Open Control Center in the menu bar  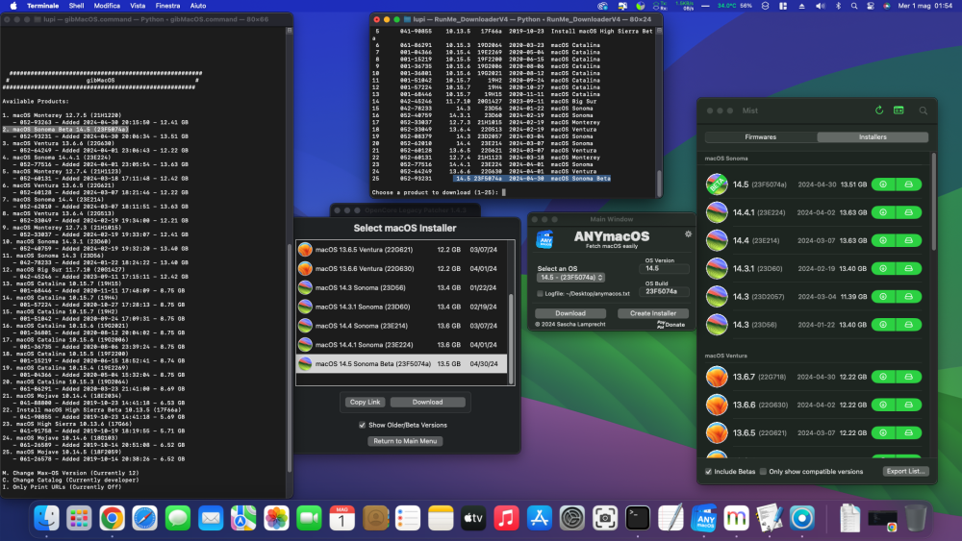[870, 6]
